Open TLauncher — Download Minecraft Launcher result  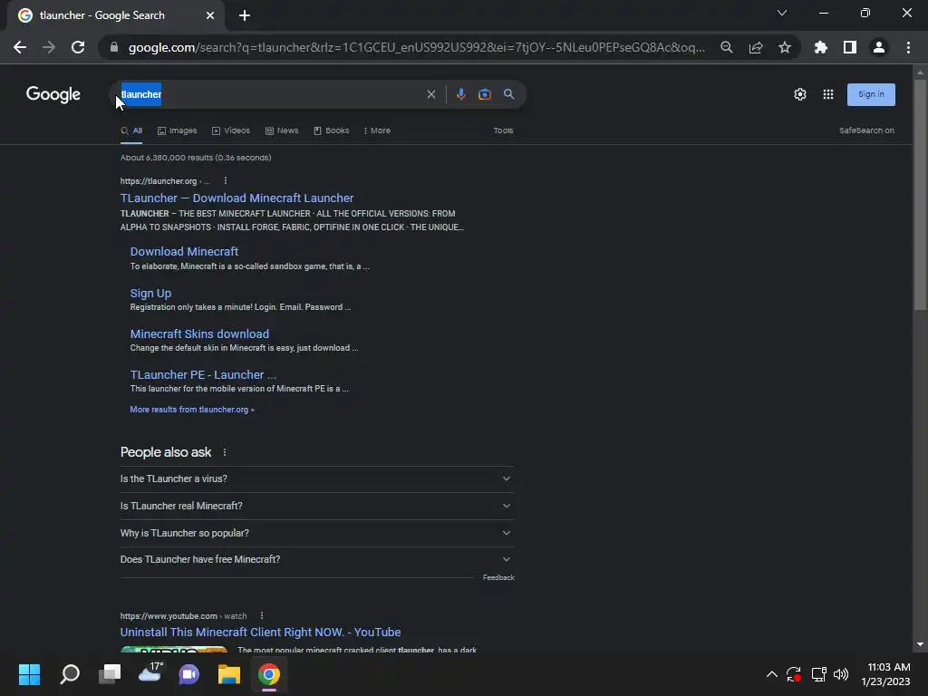pyautogui.click(x=237, y=198)
